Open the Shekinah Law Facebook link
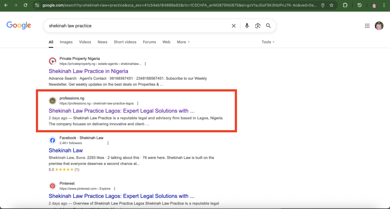This screenshot has height=209, width=390. 66,150
